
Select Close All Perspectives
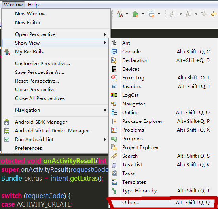coord(40,98)
